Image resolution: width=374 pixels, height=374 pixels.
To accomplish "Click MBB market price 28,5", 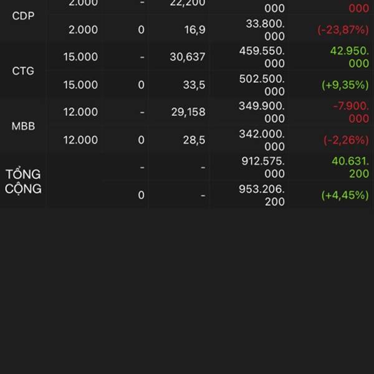I will (x=194, y=140).
